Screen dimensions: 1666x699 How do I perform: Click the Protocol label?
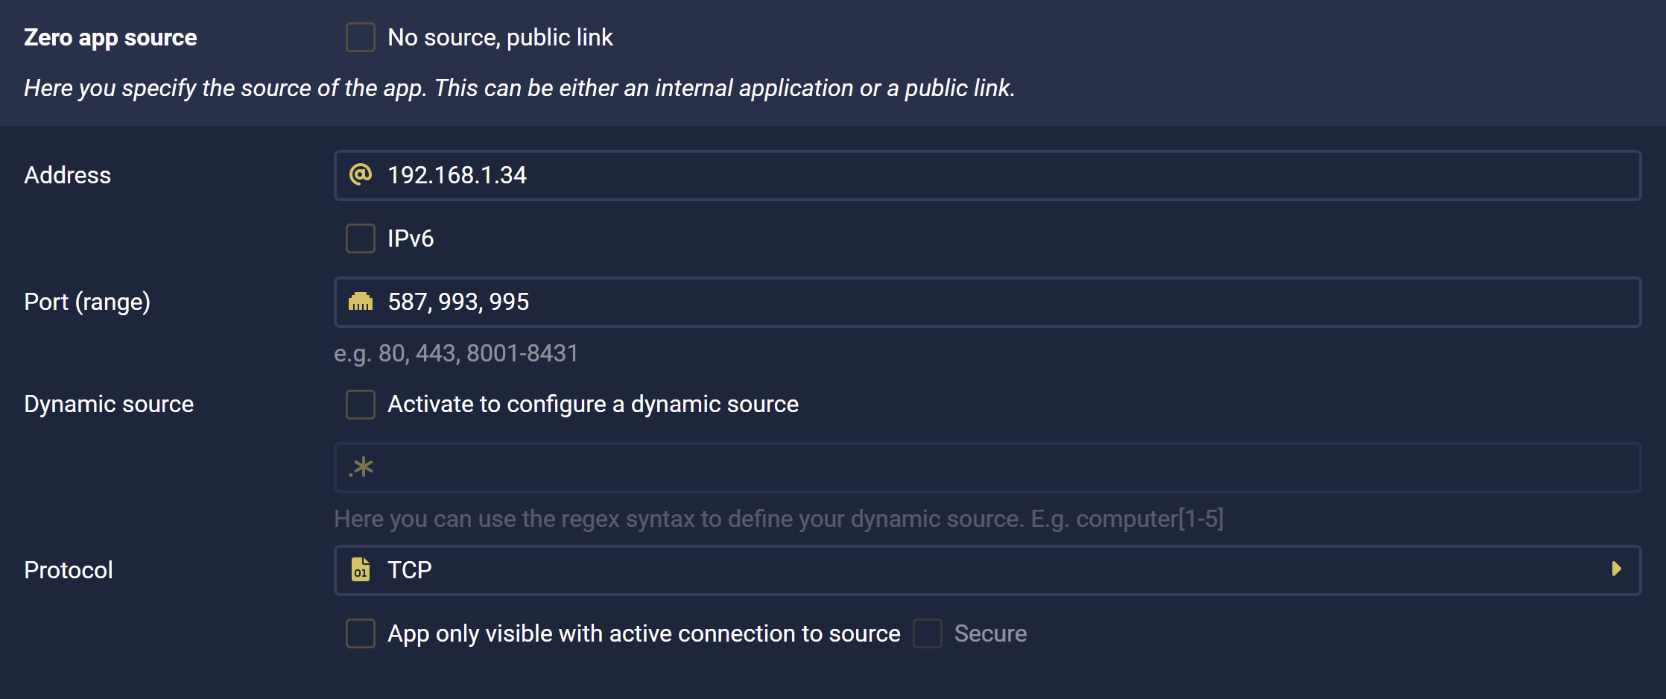(x=69, y=570)
